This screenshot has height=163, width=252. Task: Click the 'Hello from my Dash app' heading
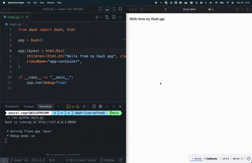147,19
